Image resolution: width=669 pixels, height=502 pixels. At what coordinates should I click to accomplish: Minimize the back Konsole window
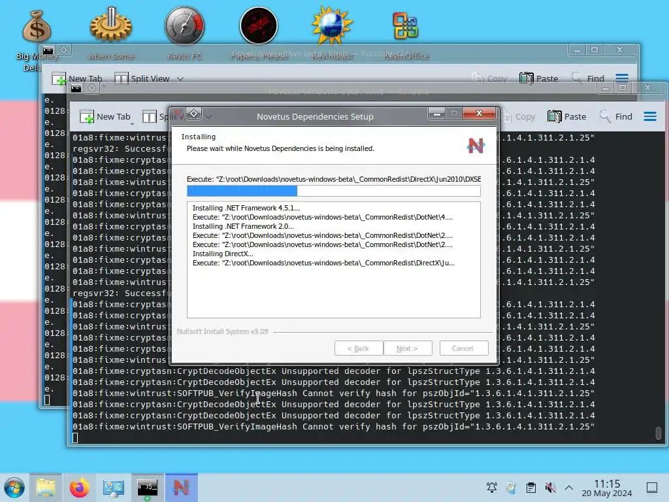(578, 50)
